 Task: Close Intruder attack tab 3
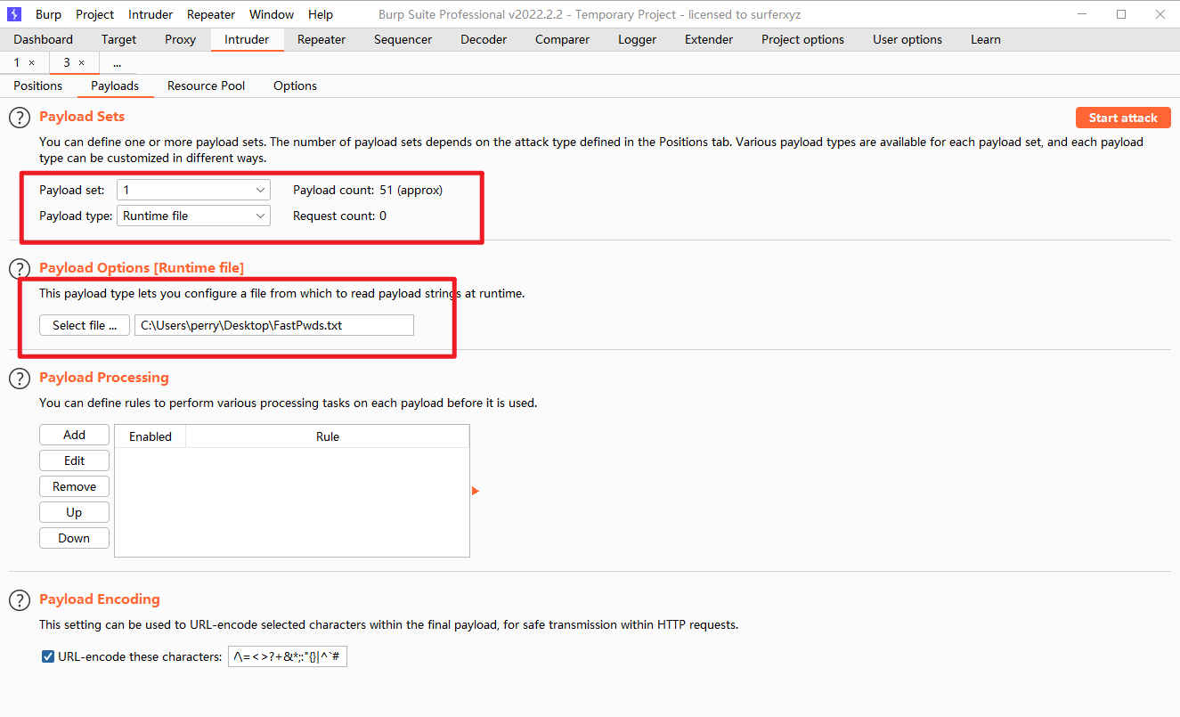point(82,63)
